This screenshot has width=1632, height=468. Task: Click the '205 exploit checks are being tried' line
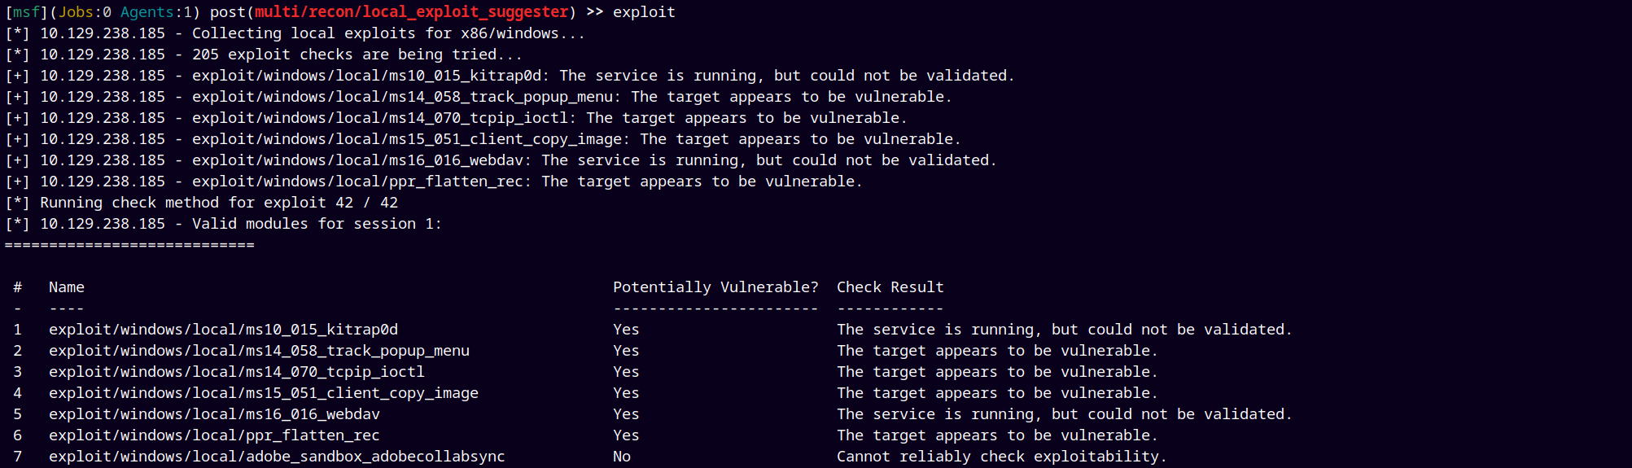click(357, 55)
